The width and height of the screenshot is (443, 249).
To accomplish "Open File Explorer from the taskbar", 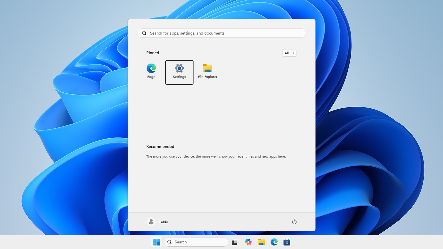I will 261,242.
